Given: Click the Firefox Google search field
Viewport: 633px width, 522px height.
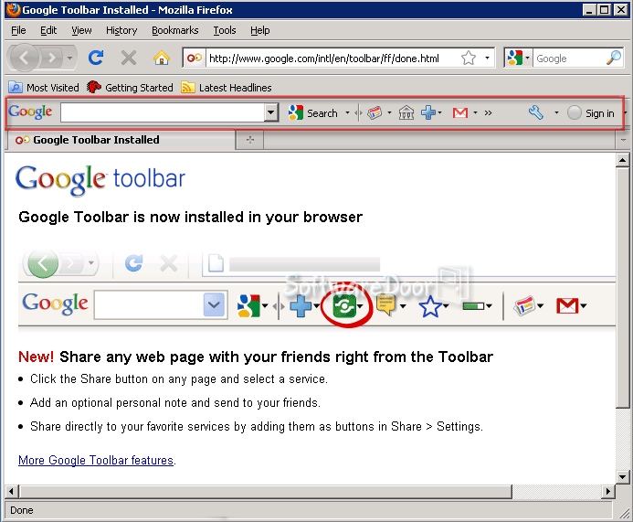Looking at the screenshot, I should pyautogui.click(x=569, y=59).
